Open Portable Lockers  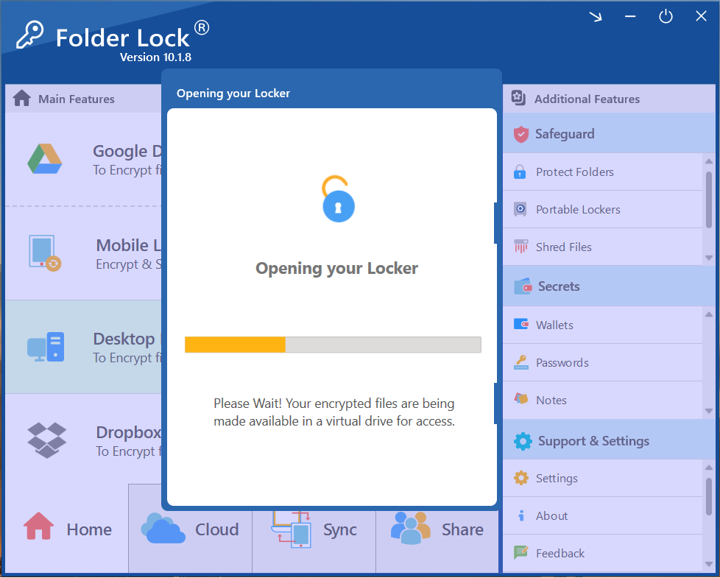tap(603, 209)
